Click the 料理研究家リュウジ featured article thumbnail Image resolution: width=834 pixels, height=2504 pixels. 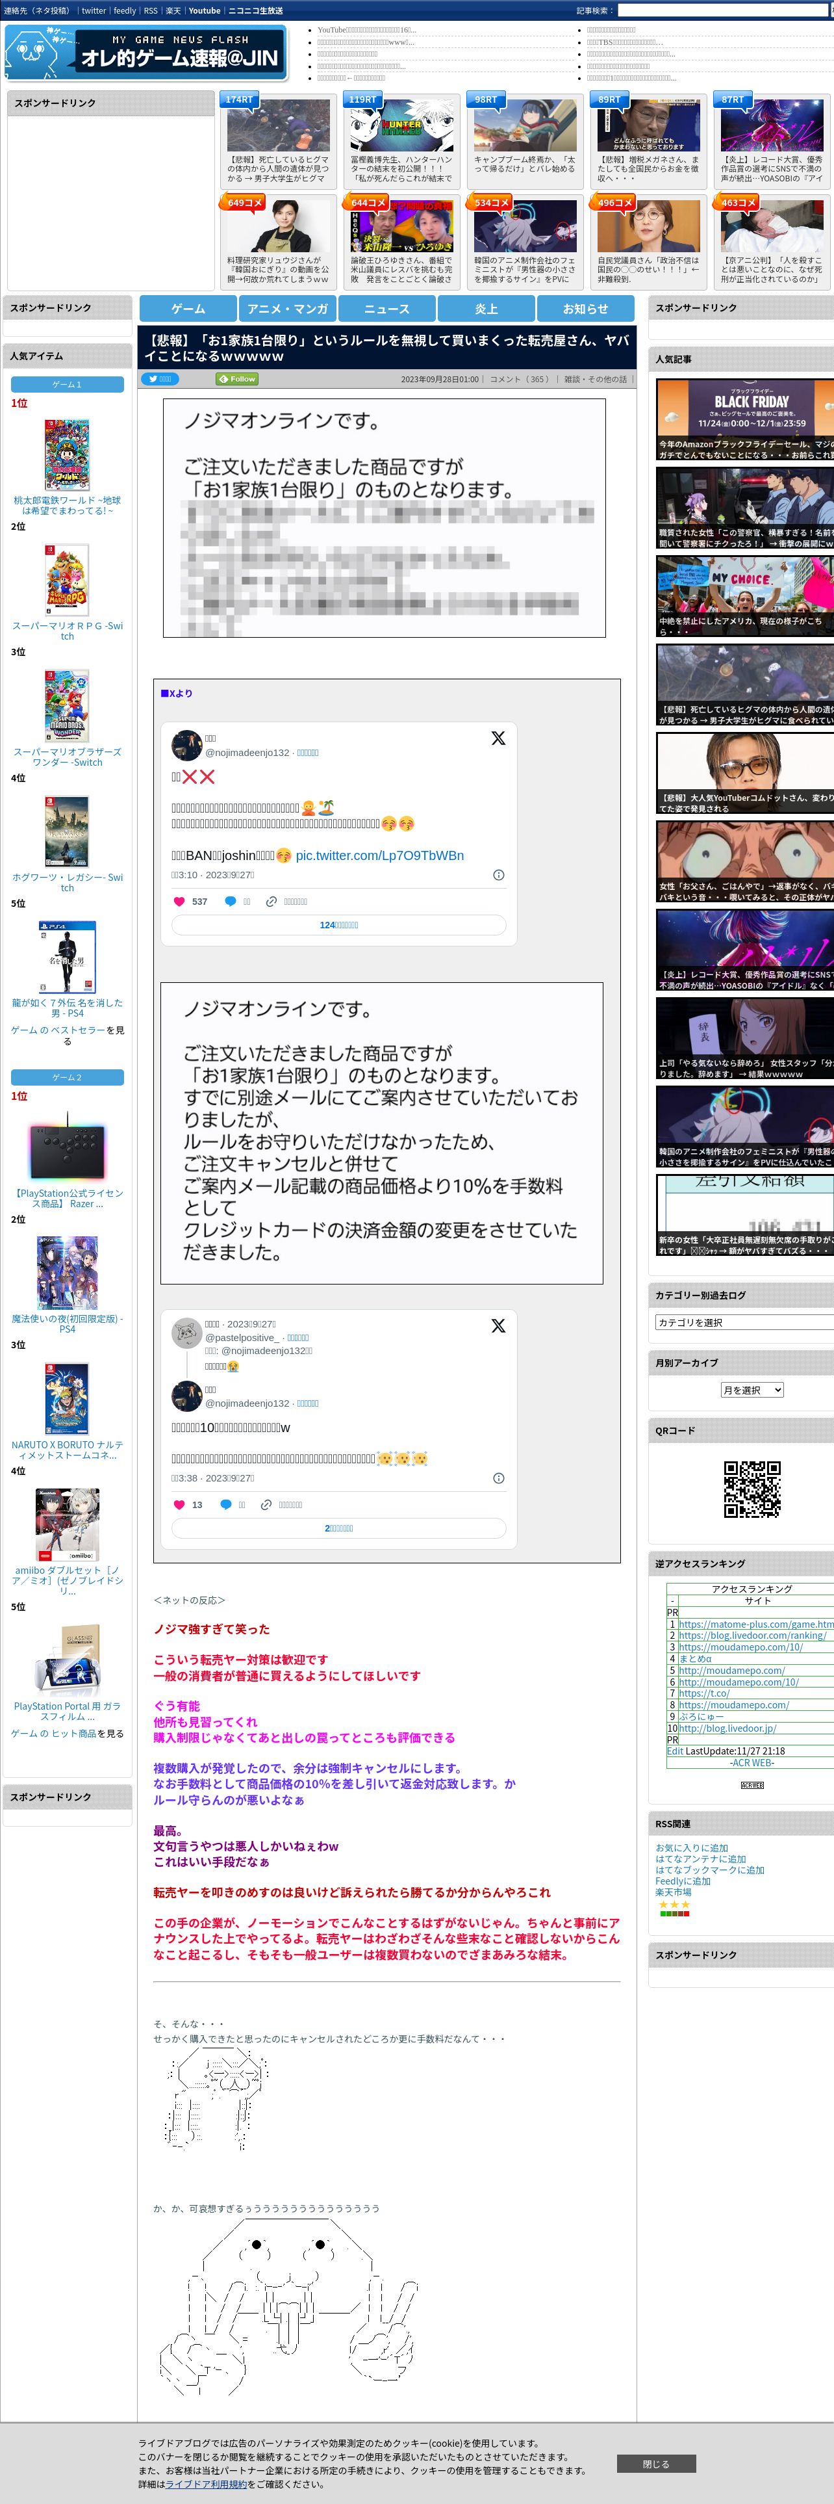(279, 228)
